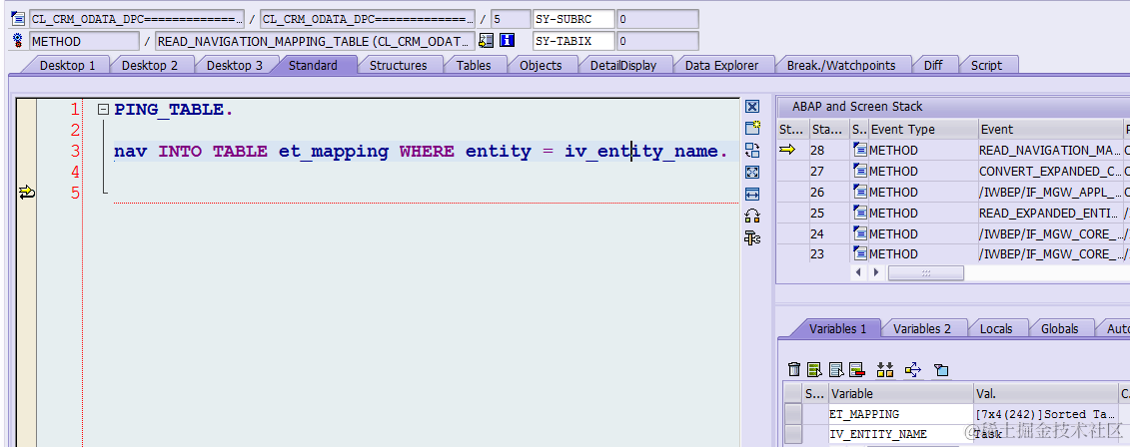Open the Tables tab
The image size is (1130, 447).
click(x=474, y=65)
